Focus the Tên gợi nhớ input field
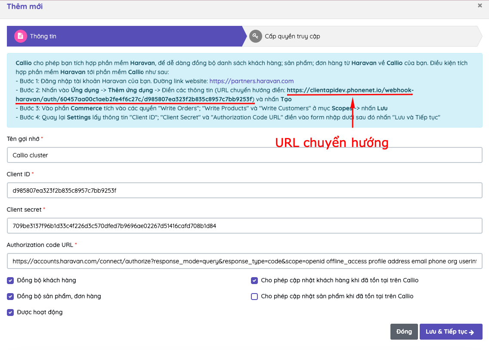 [244, 155]
